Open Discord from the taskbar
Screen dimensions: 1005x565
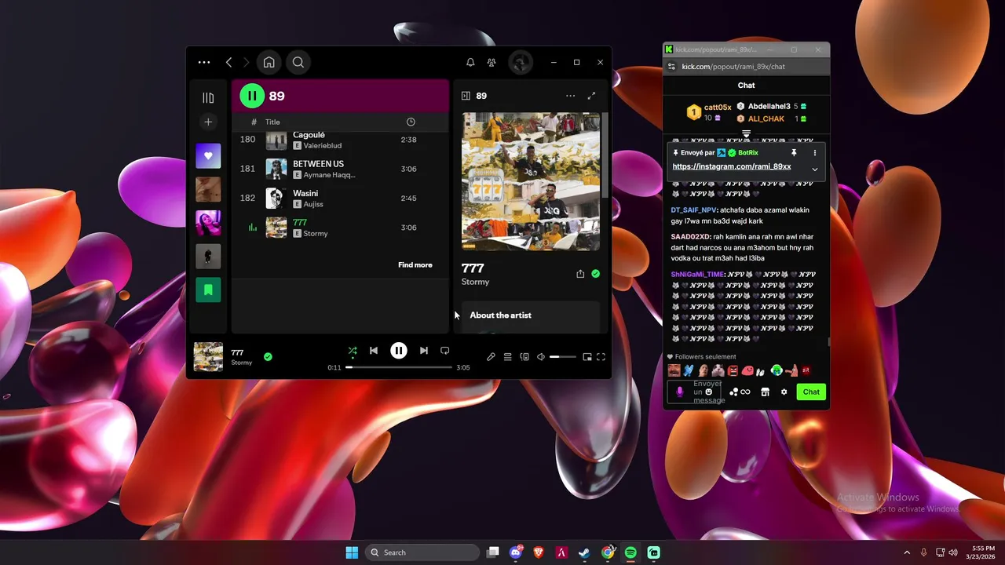pos(516,552)
